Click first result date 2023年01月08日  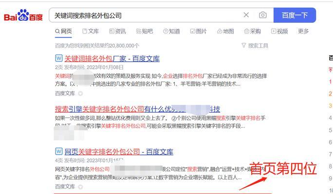105,67
